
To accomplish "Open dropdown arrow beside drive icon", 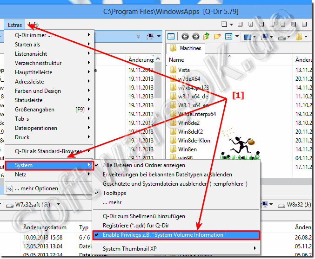I will click(x=288, y=37).
